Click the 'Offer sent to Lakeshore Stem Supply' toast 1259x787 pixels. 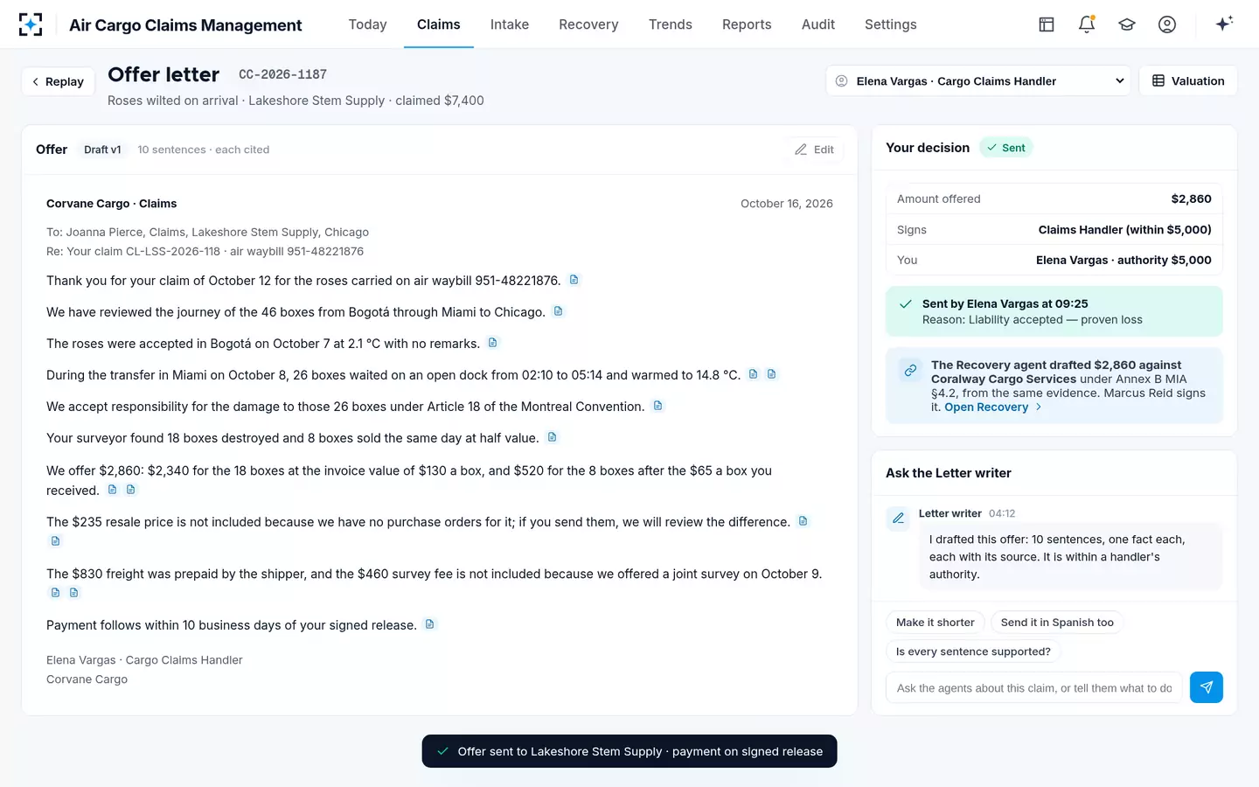point(629,751)
